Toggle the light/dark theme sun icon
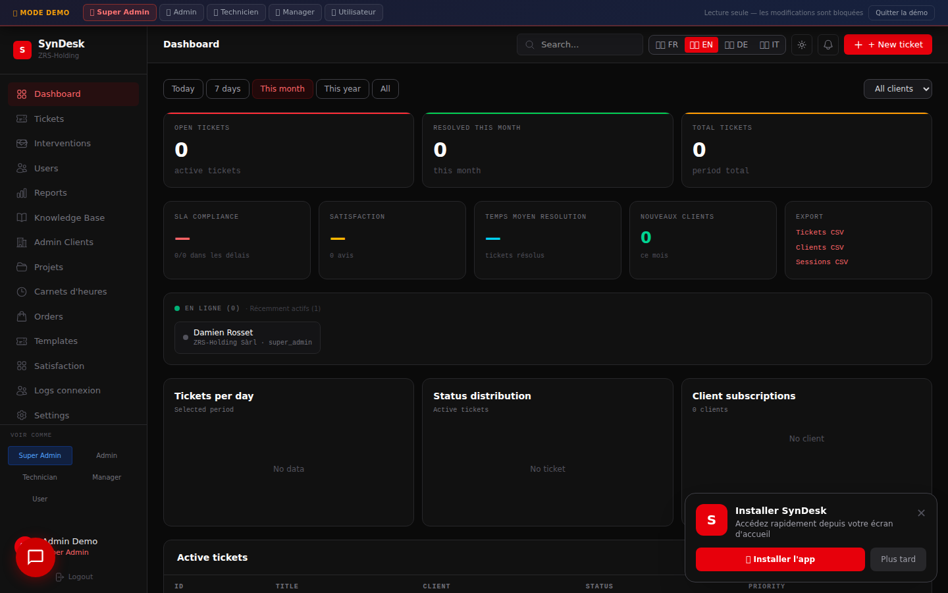Viewport: 948px width, 593px height. coord(801,45)
